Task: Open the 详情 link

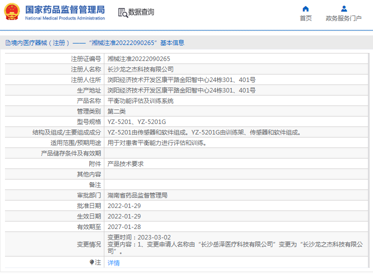Action: point(113,263)
